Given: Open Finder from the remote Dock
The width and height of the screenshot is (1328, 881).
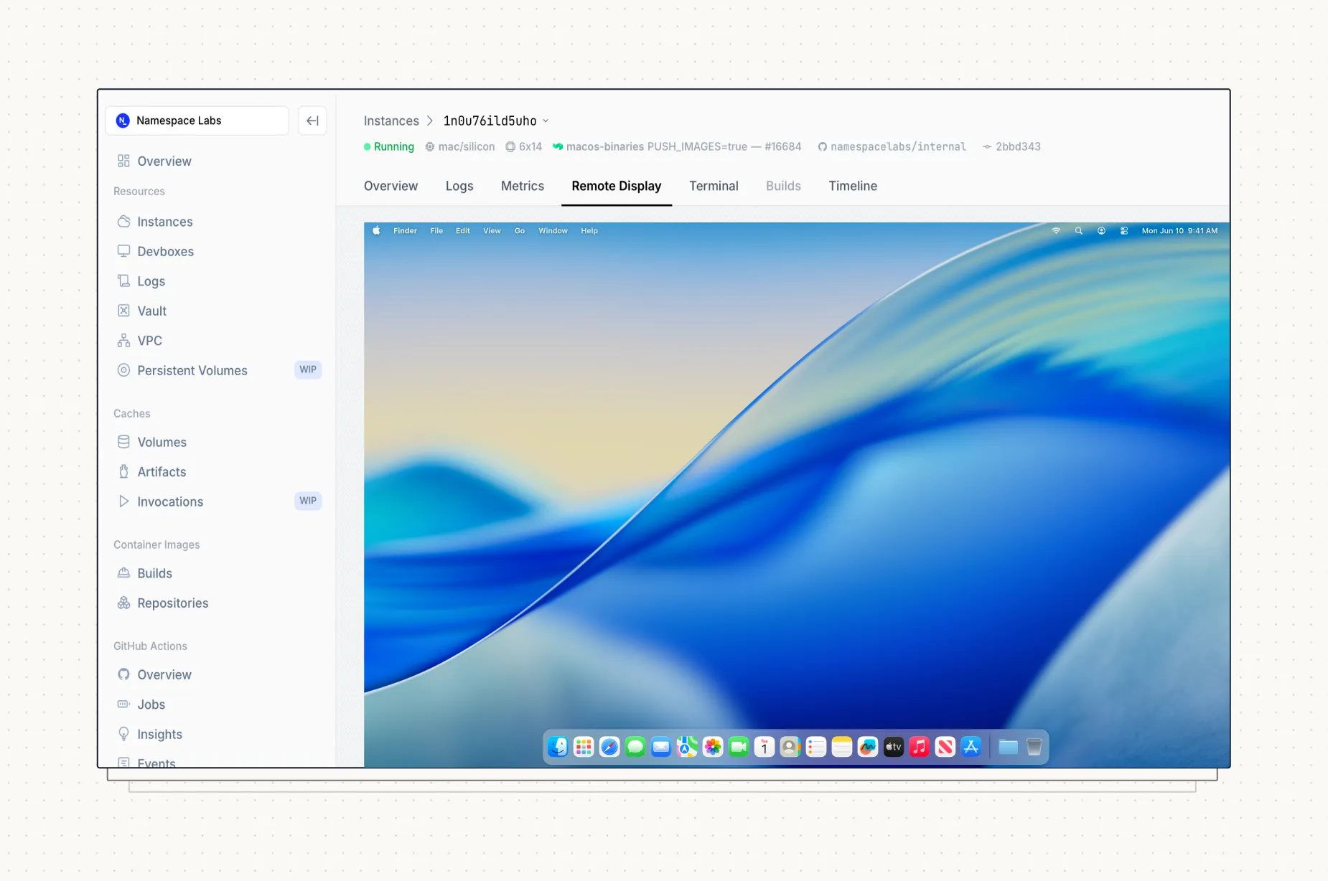Looking at the screenshot, I should click(558, 747).
